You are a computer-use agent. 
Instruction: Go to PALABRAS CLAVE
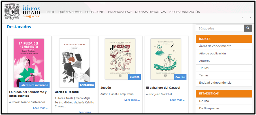[x=120, y=12]
